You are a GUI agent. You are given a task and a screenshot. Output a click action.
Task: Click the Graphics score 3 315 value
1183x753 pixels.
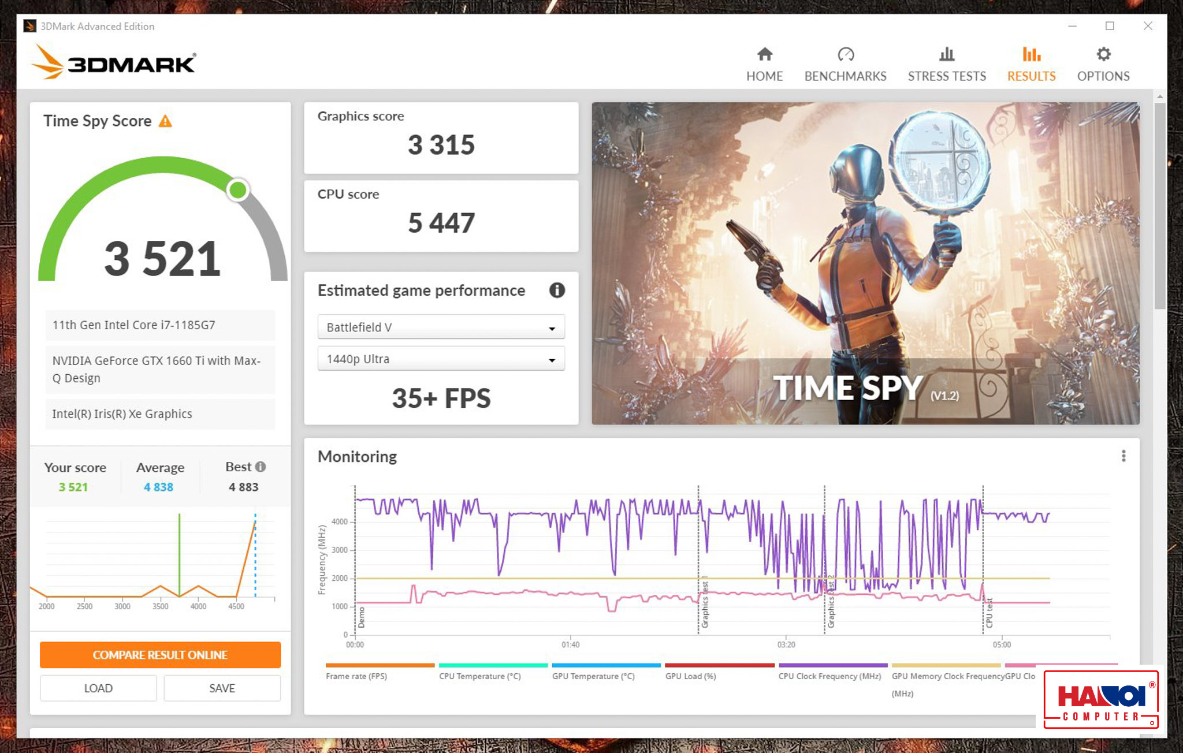pyautogui.click(x=441, y=144)
